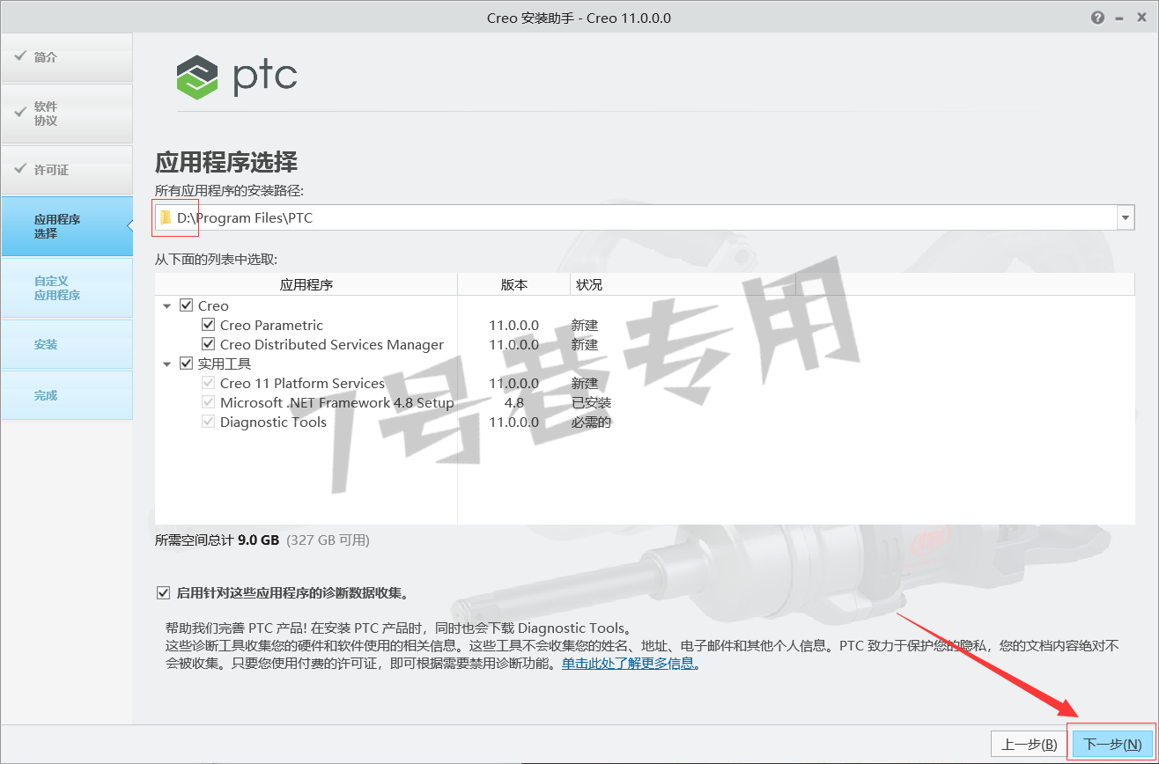Go to the 许可证 step
Screen dimensions: 1159x764
pyautogui.click(x=67, y=170)
